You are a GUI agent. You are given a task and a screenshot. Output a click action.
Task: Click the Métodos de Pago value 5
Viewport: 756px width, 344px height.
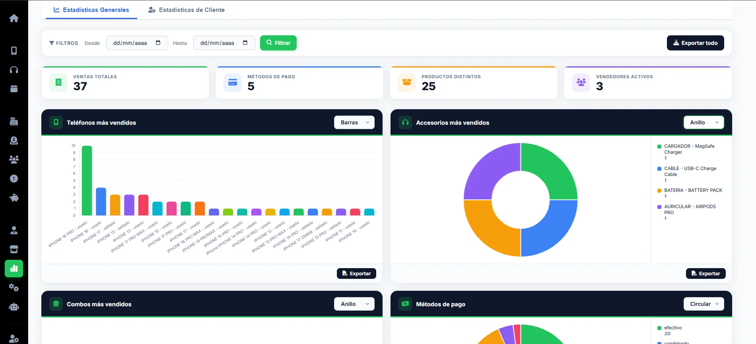[x=251, y=86]
